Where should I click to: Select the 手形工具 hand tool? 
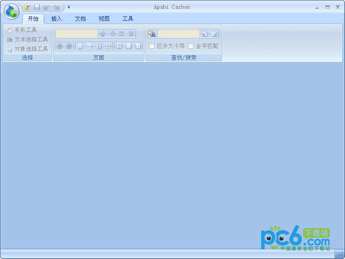pyautogui.click(x=22, y=30)
